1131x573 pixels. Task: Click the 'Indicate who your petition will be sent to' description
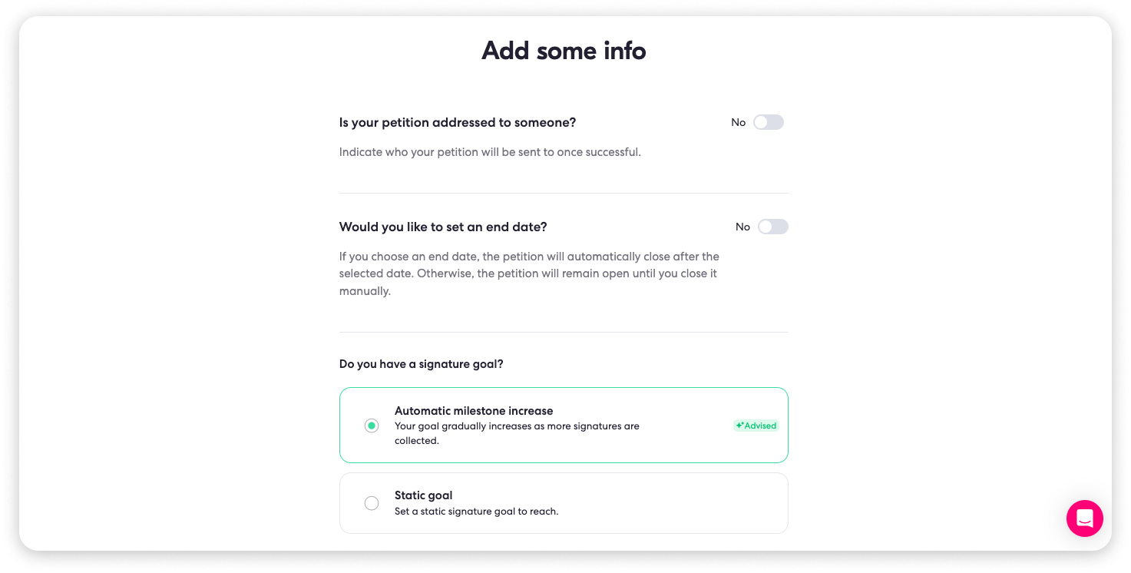(x=490, y=152)
